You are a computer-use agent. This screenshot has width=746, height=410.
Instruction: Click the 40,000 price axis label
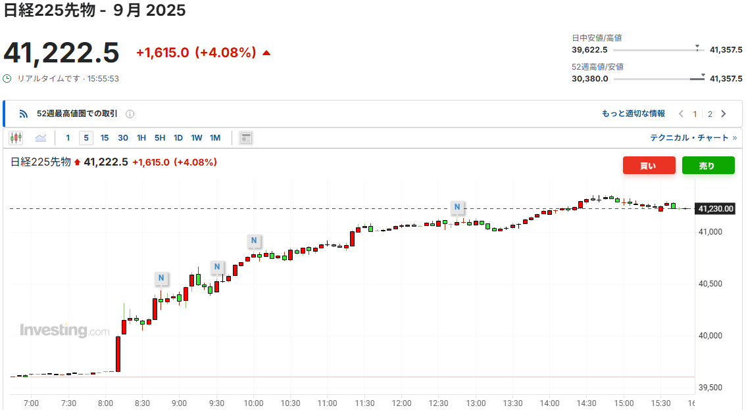pyautogui.click(x=710, y=335)
